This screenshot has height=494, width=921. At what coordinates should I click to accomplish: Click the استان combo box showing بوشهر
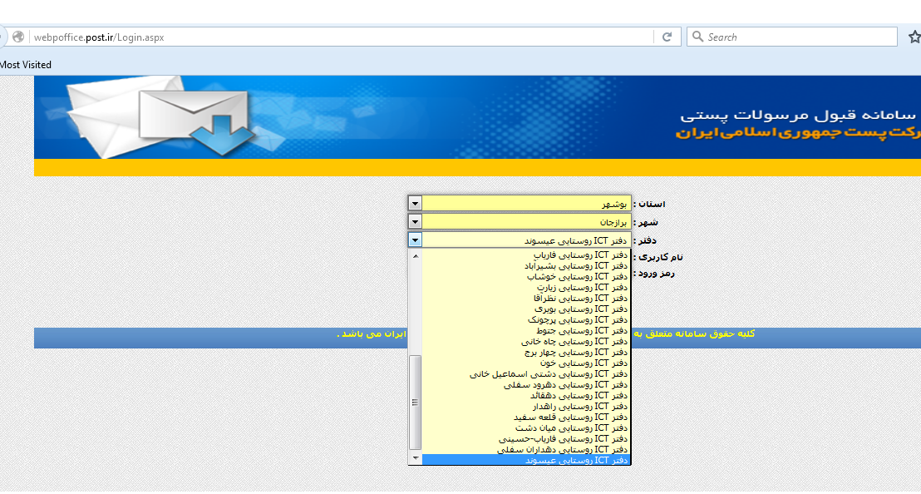pyautogui.click(x=520, y=203)
